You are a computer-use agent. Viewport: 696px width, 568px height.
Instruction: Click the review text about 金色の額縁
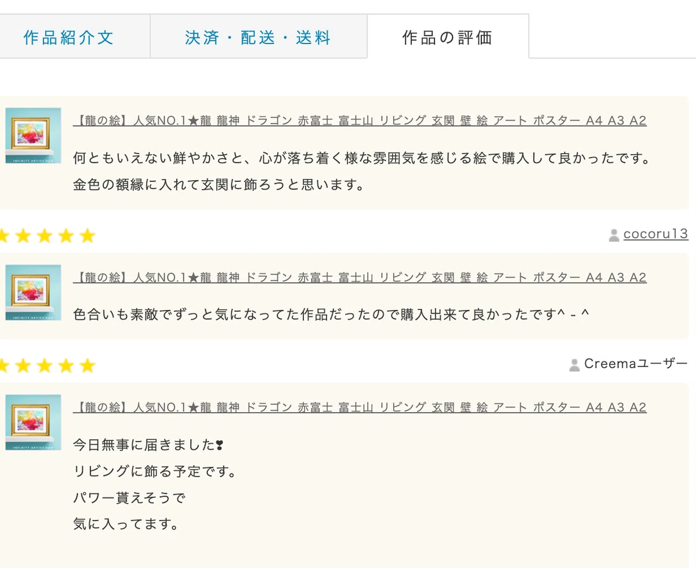click(218, 185)
